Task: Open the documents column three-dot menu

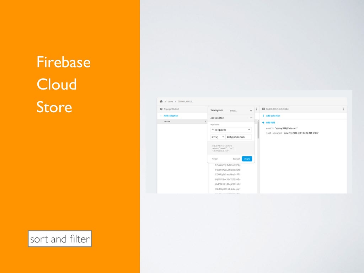Action: click(256, 109)
